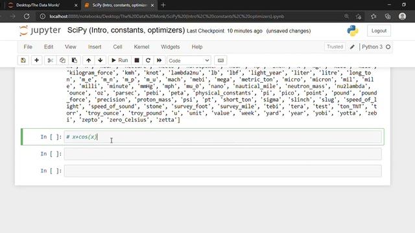The height and width of the screenshot is (233, 415).
Task: Save and checkpoint the notebook
Action: (x=23, y=60)
